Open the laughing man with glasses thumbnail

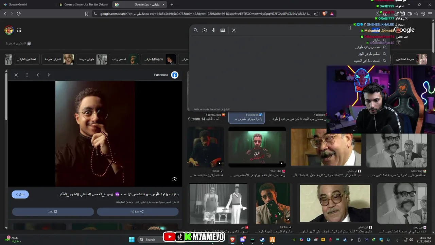(326, 147)
